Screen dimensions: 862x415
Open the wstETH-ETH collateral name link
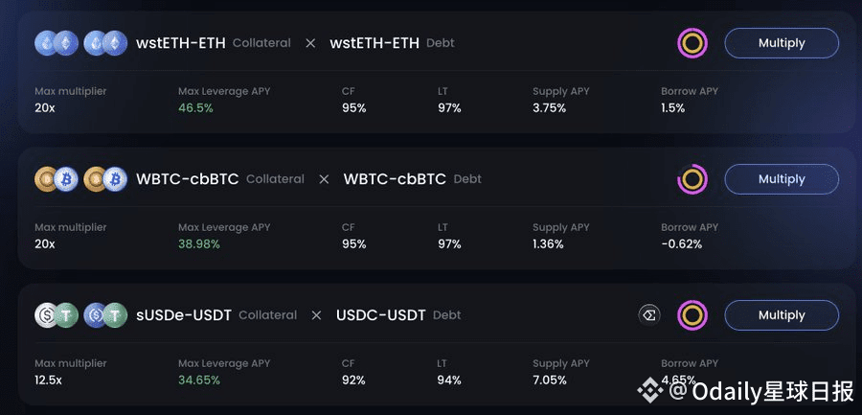click(x=182, y=43)
